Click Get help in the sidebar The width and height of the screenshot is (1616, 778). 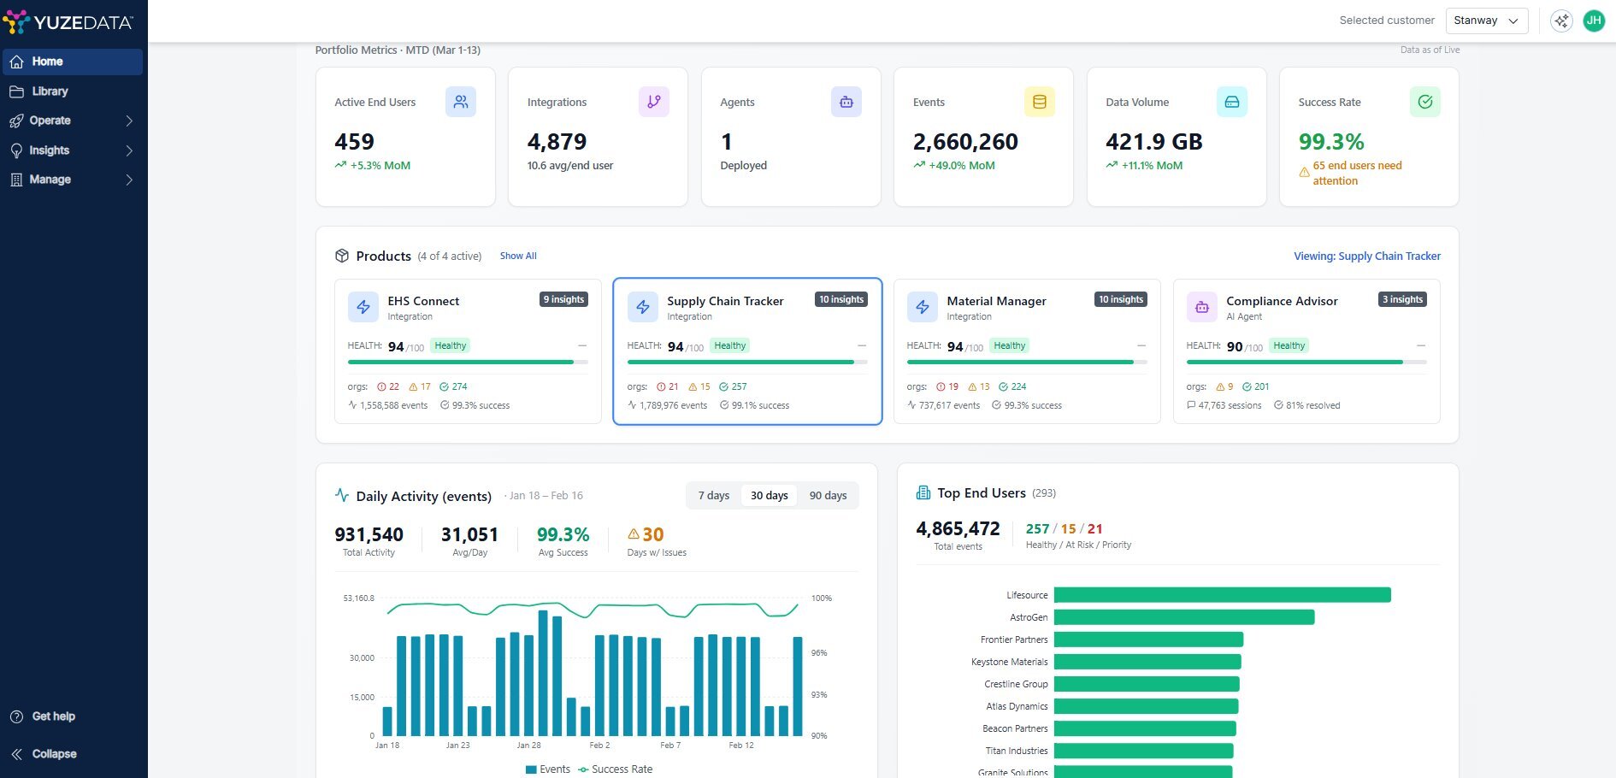(53, 716)
